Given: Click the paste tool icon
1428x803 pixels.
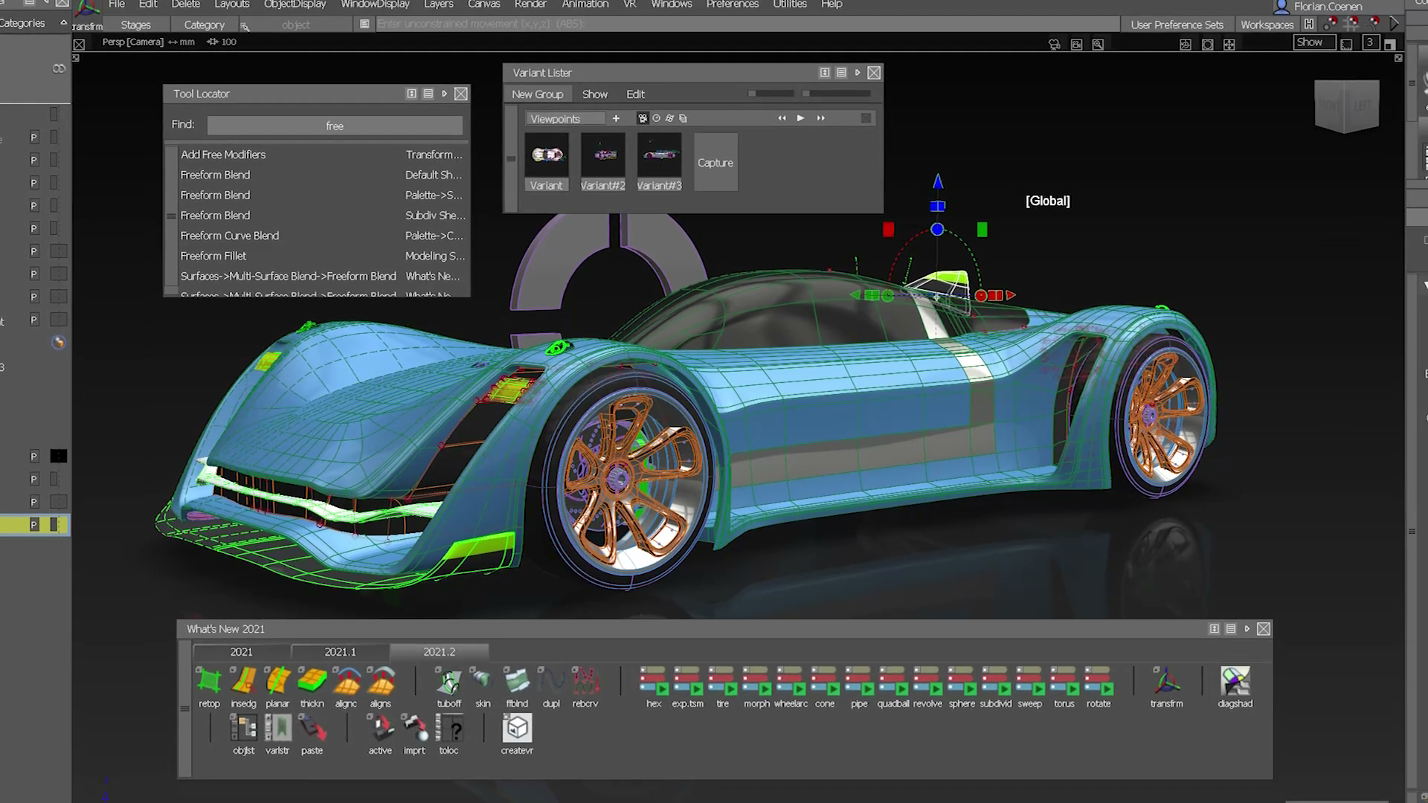Looking at the screenshot, I should (x=312, y=729).
